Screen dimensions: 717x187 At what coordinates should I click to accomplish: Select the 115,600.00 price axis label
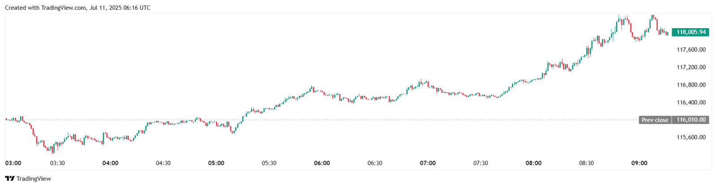coord(691,137)
